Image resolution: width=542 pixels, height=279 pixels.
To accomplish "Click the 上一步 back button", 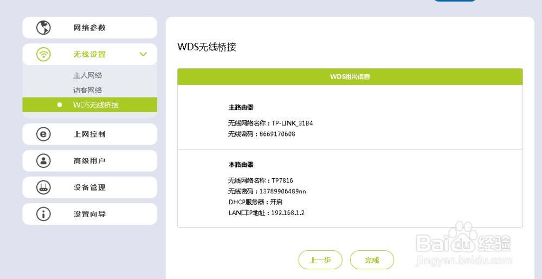I will coord(320,259).
